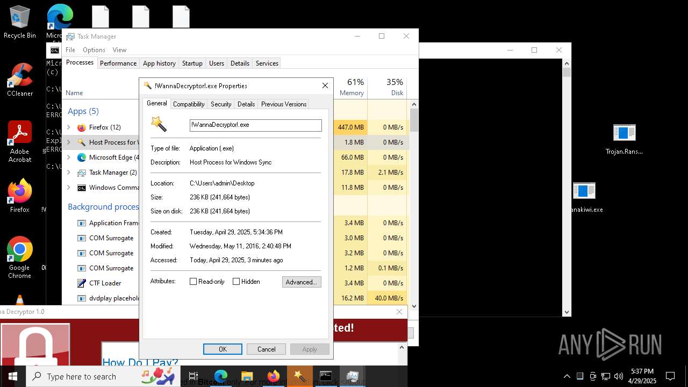The height and width of the screenshot is (387, 688).
Task: Click the Application Frame process icon
Action: [82, 223]
